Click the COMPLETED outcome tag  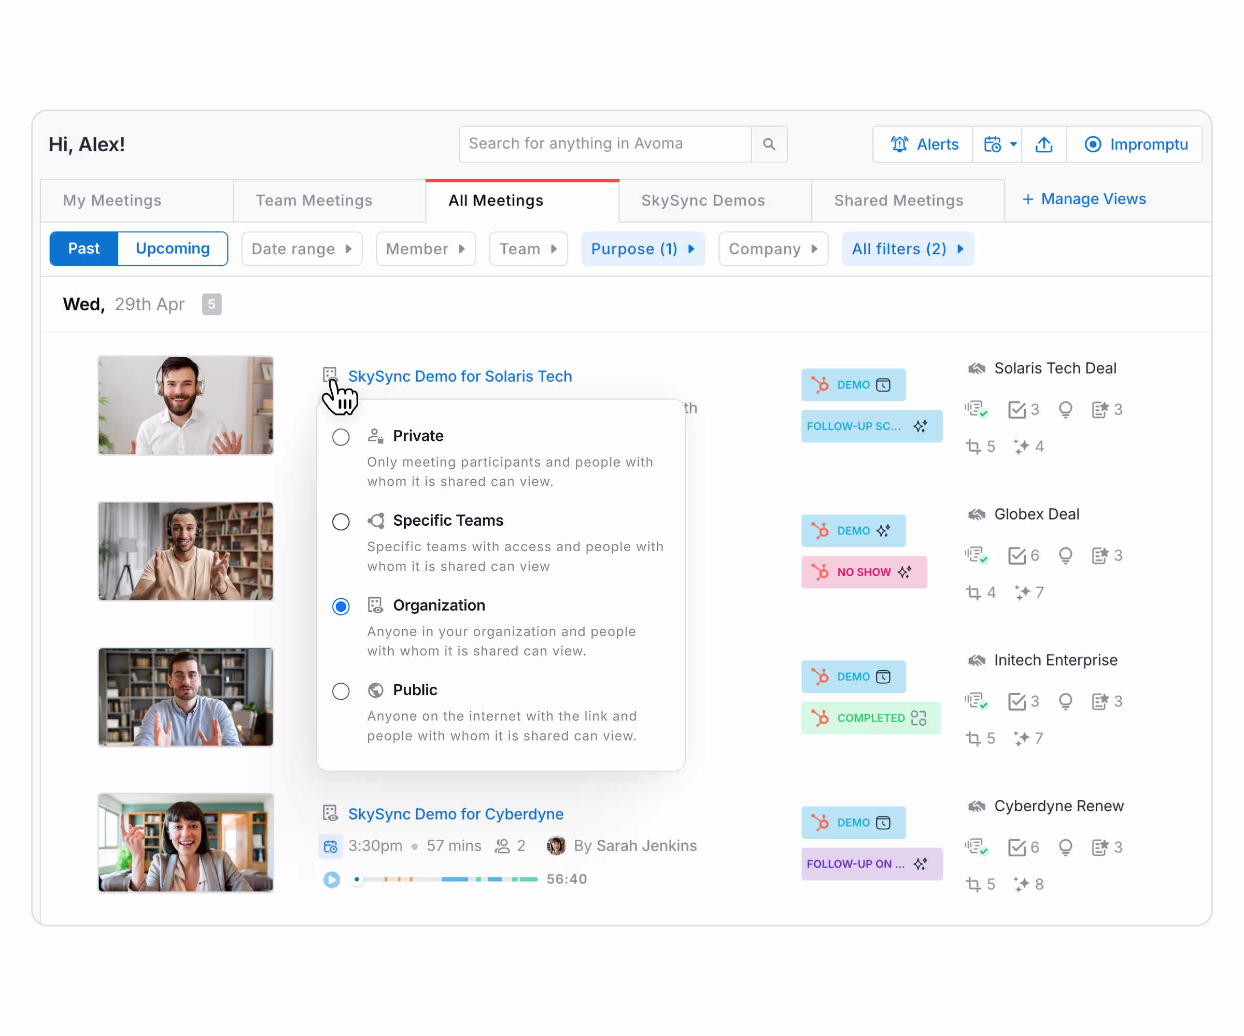[871, 718]
